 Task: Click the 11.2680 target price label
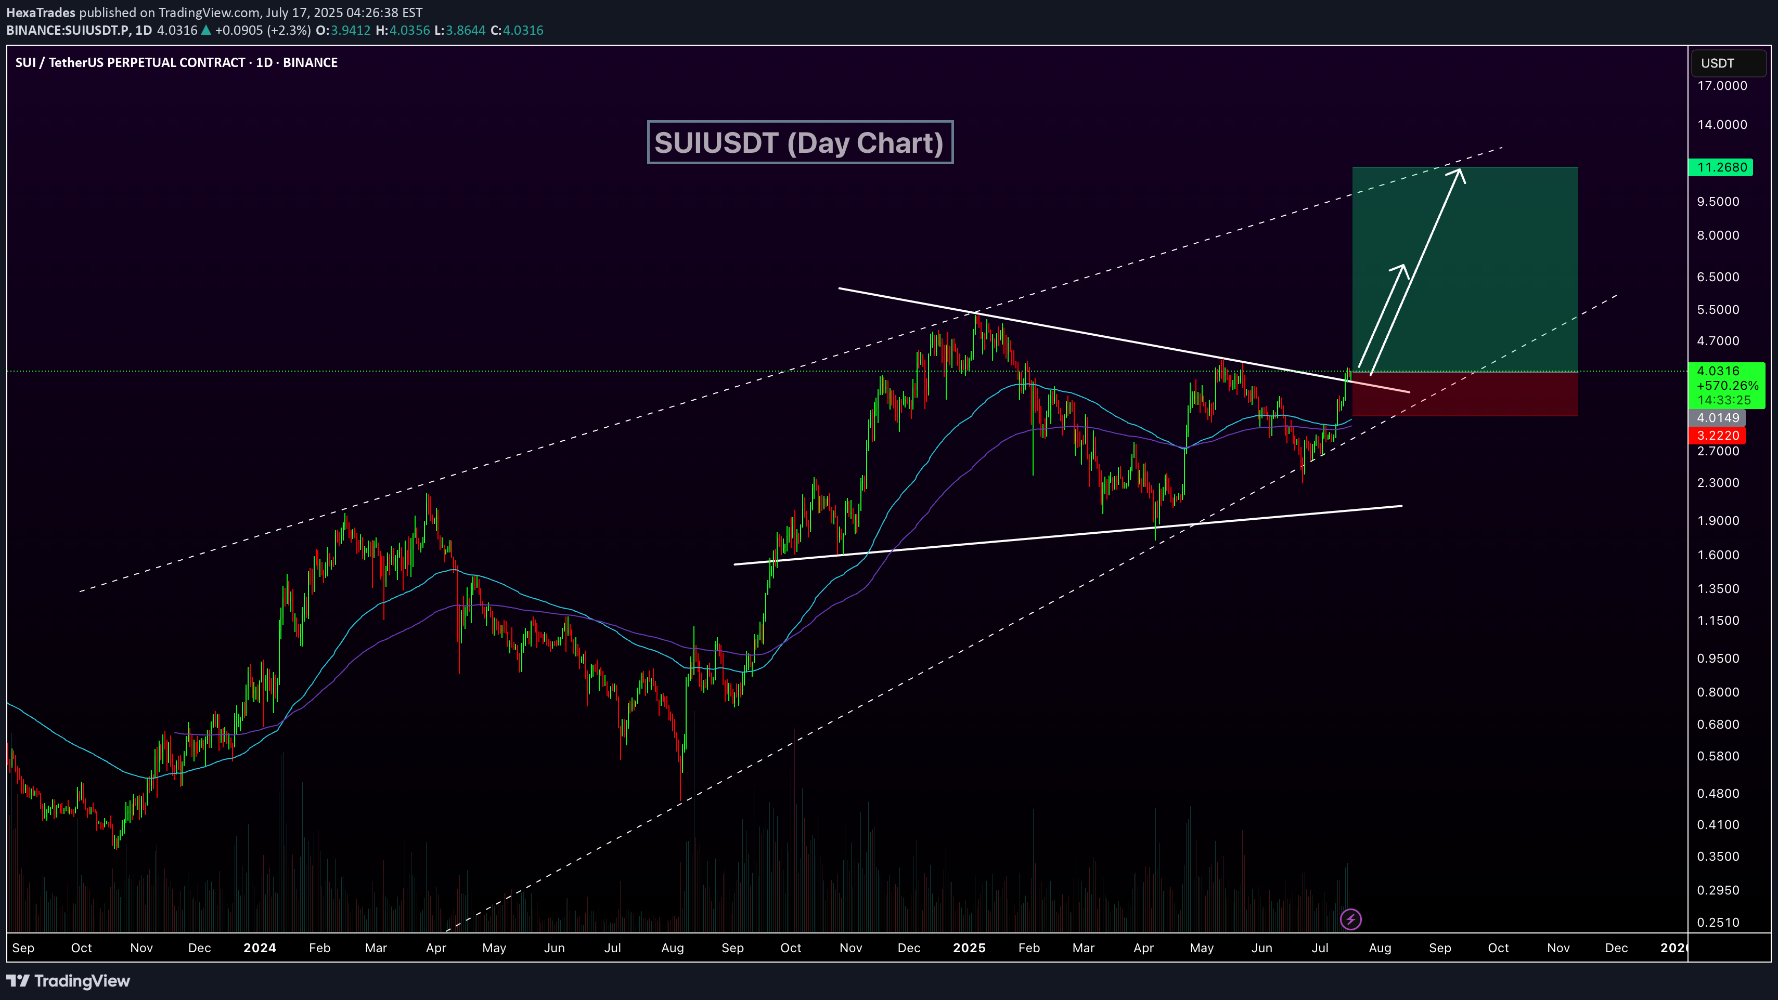point(1721,167)
